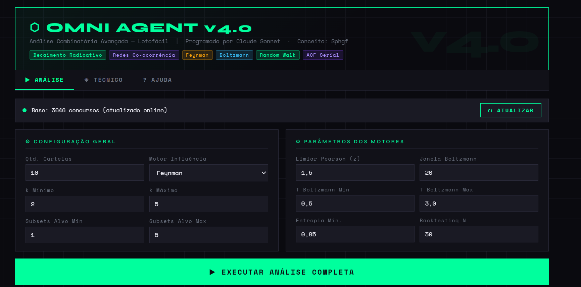The image size is (581, 287).
Task: Switch to the Técnico tab
Action: (103, 80)
